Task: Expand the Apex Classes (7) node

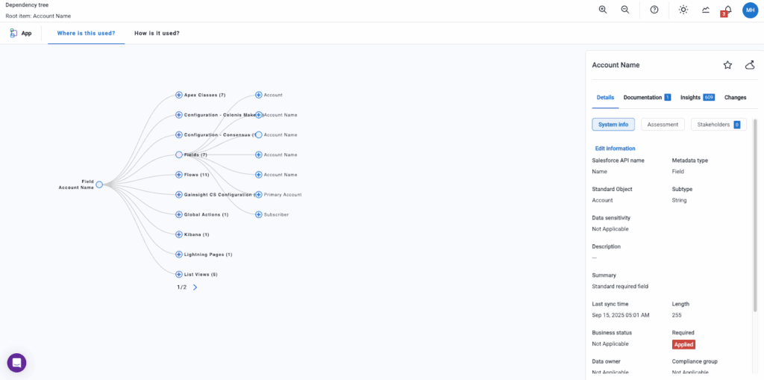Action: (x=179, y=95)
